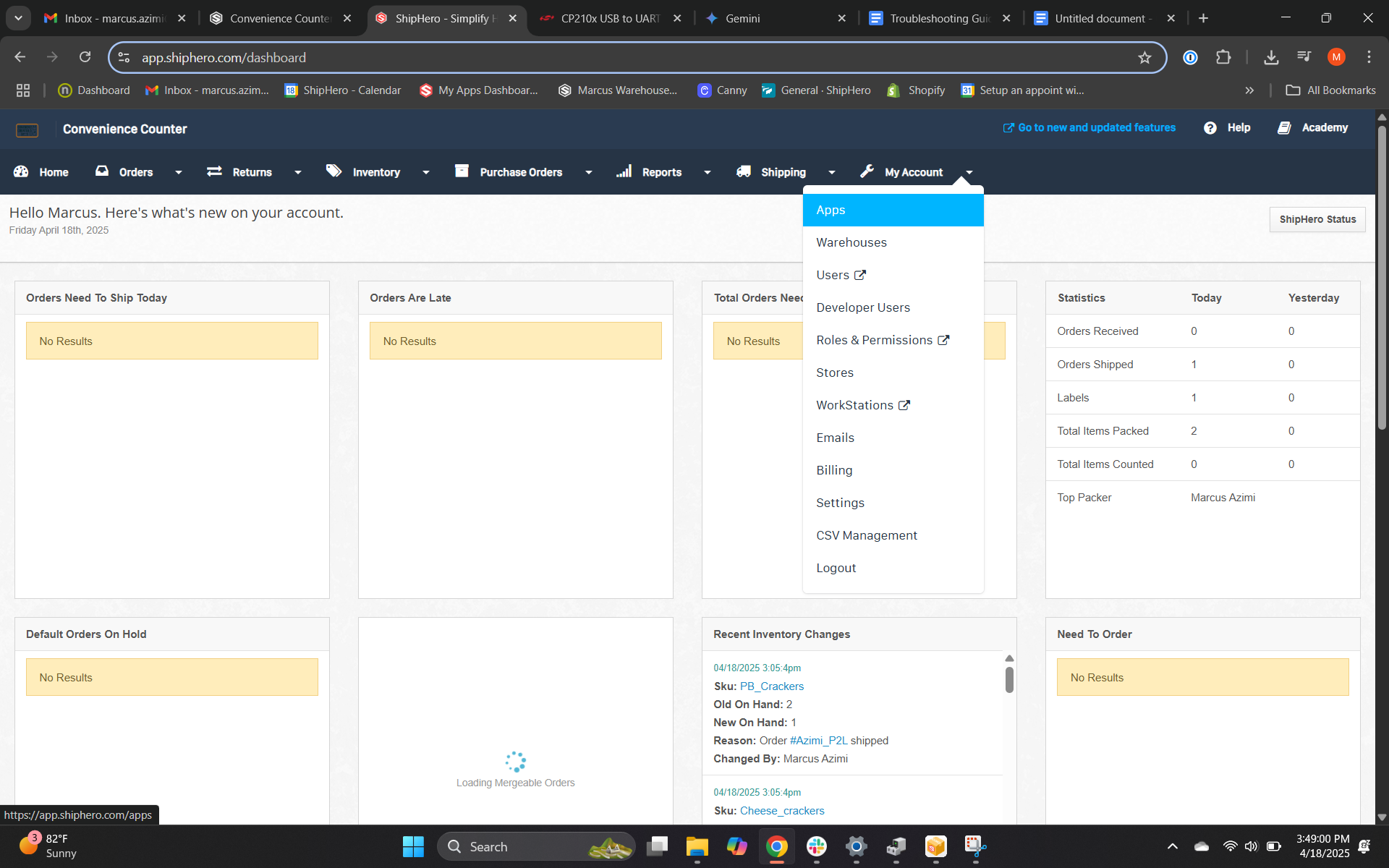Switch to the Troubleshooting Guide tab
Image resolution: width=1389 pixels, height=868 pixels.
coord(940,18)
